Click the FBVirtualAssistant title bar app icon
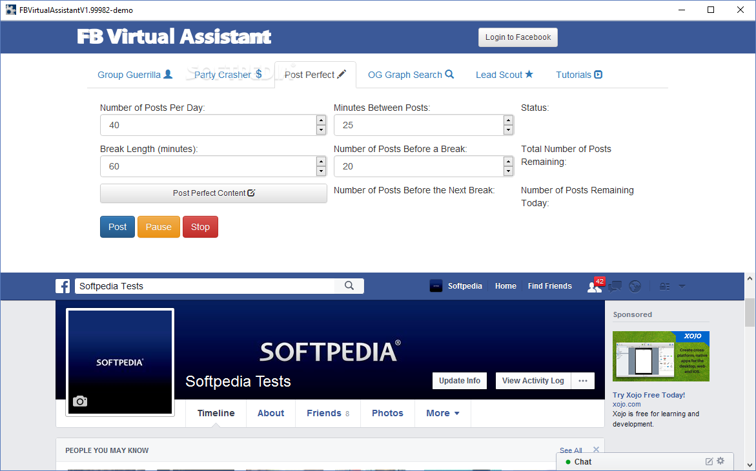 [10, 10]
